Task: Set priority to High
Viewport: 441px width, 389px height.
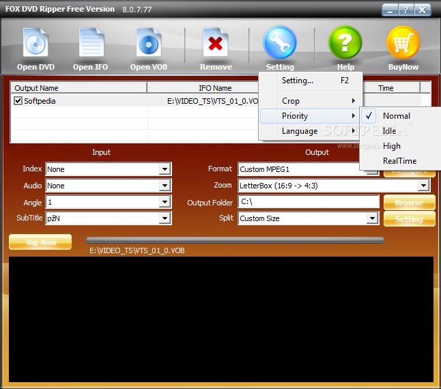Action: pos(391,146)
